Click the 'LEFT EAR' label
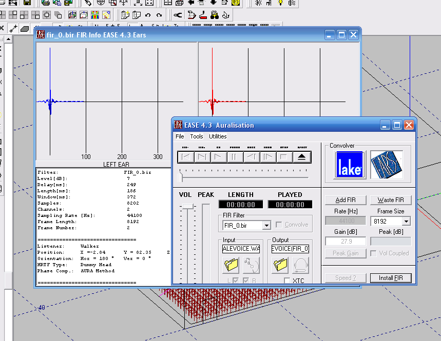This screenshot has height=341, width=441. tap(116, 164)
